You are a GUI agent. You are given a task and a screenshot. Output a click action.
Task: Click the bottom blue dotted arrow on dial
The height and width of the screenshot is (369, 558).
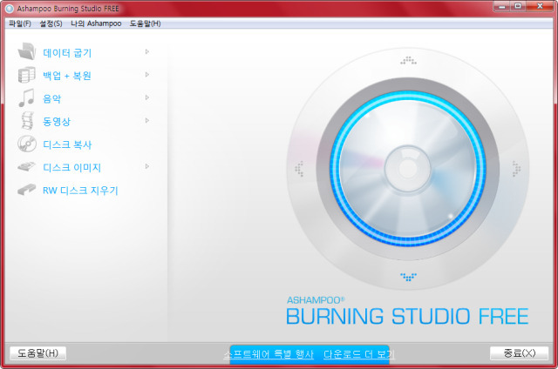point(408,277)
